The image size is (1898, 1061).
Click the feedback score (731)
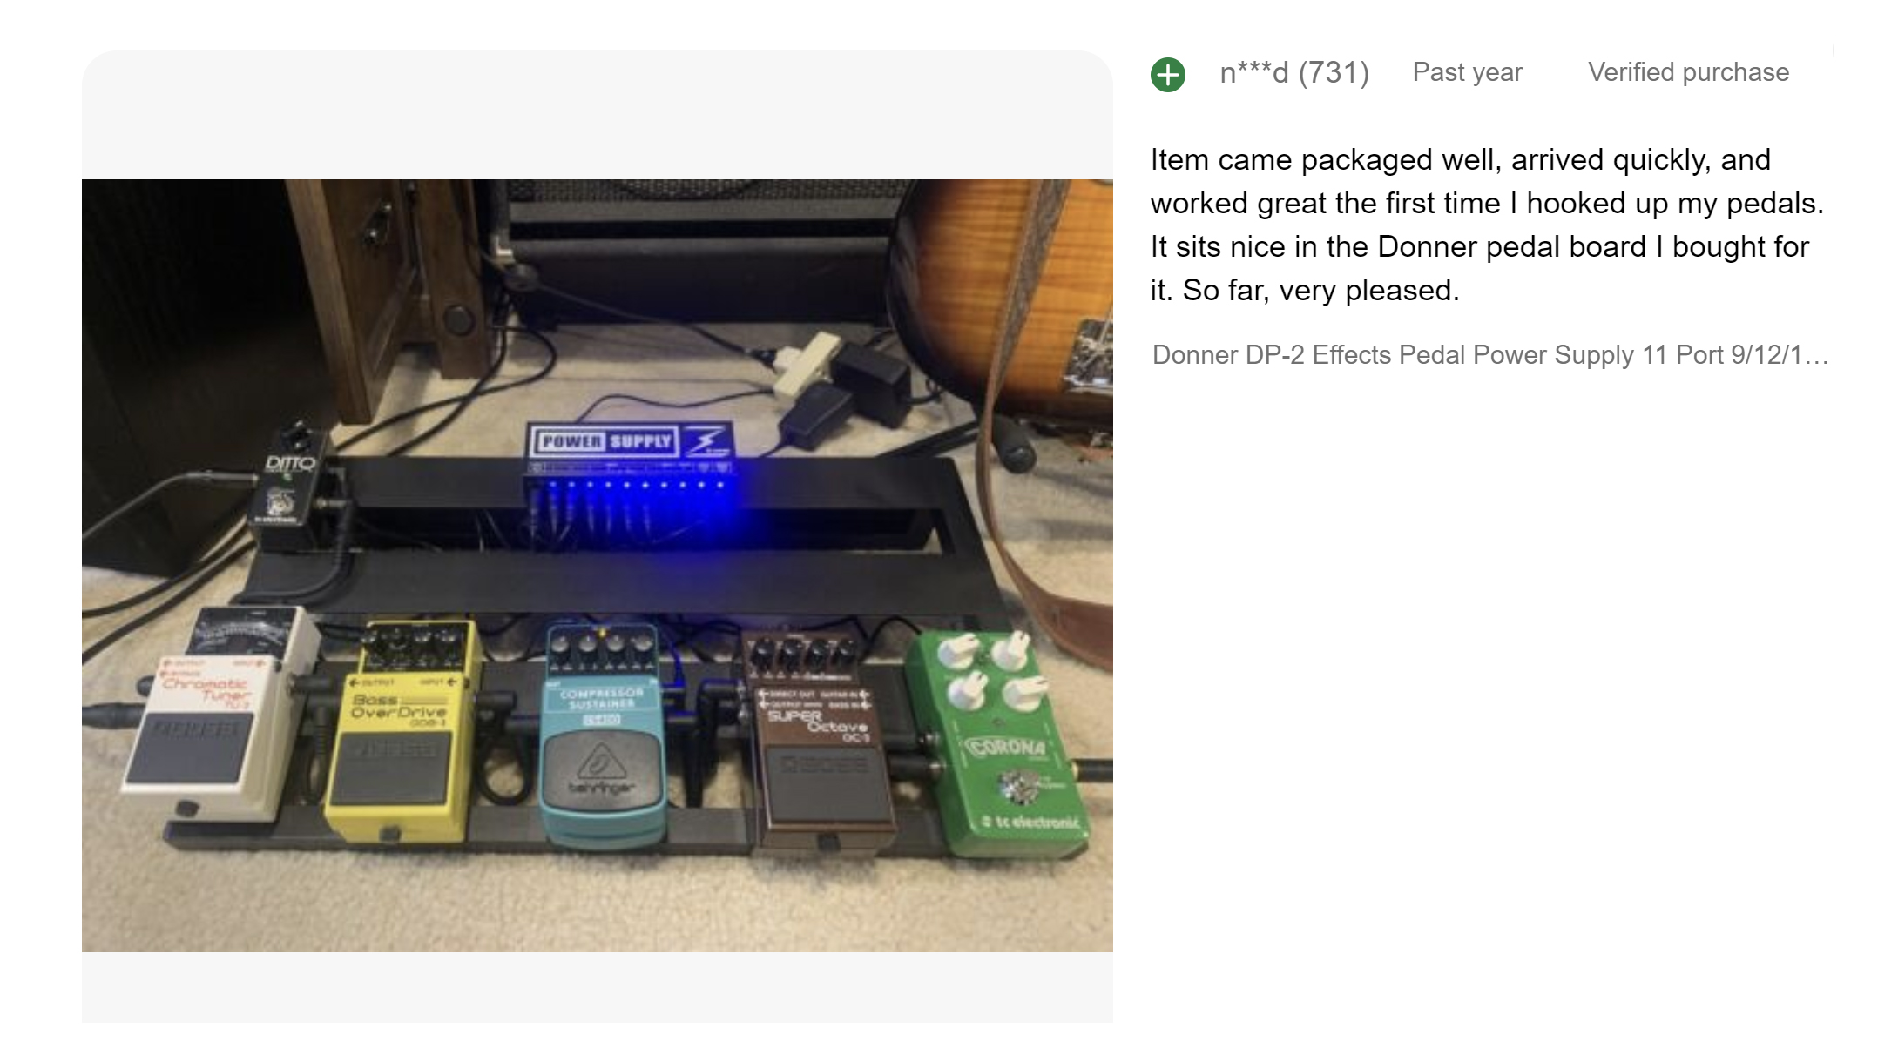1334,72
